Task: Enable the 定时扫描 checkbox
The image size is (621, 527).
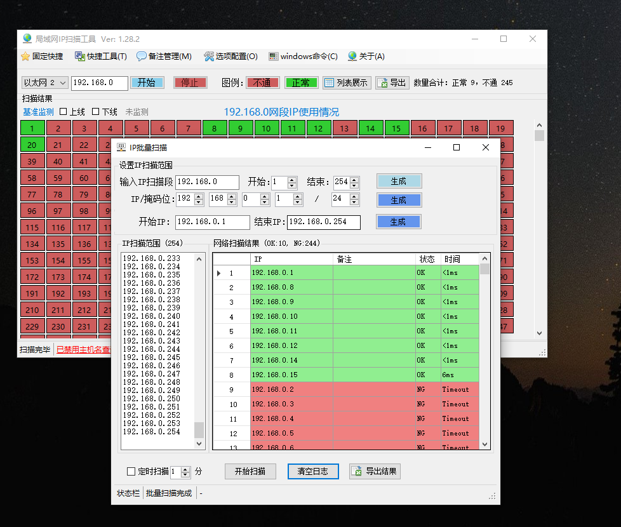Action: (x=131, y=471)
